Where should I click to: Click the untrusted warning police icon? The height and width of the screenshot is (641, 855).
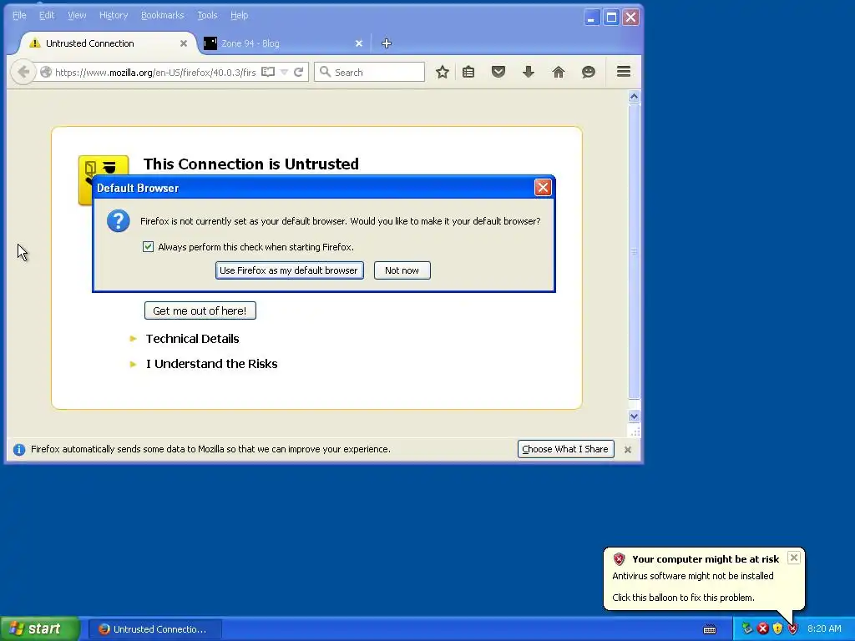click(104, 167)
